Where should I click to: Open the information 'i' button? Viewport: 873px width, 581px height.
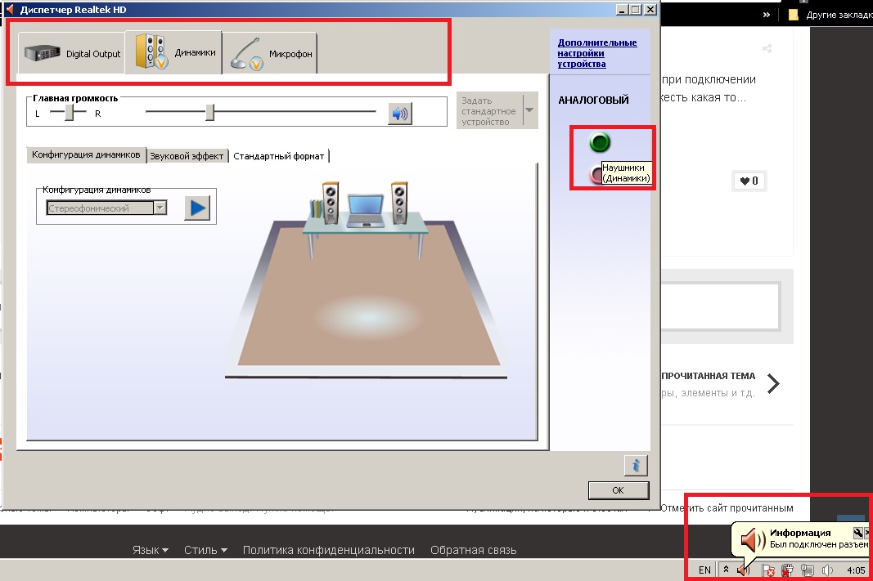coord(636,466)
